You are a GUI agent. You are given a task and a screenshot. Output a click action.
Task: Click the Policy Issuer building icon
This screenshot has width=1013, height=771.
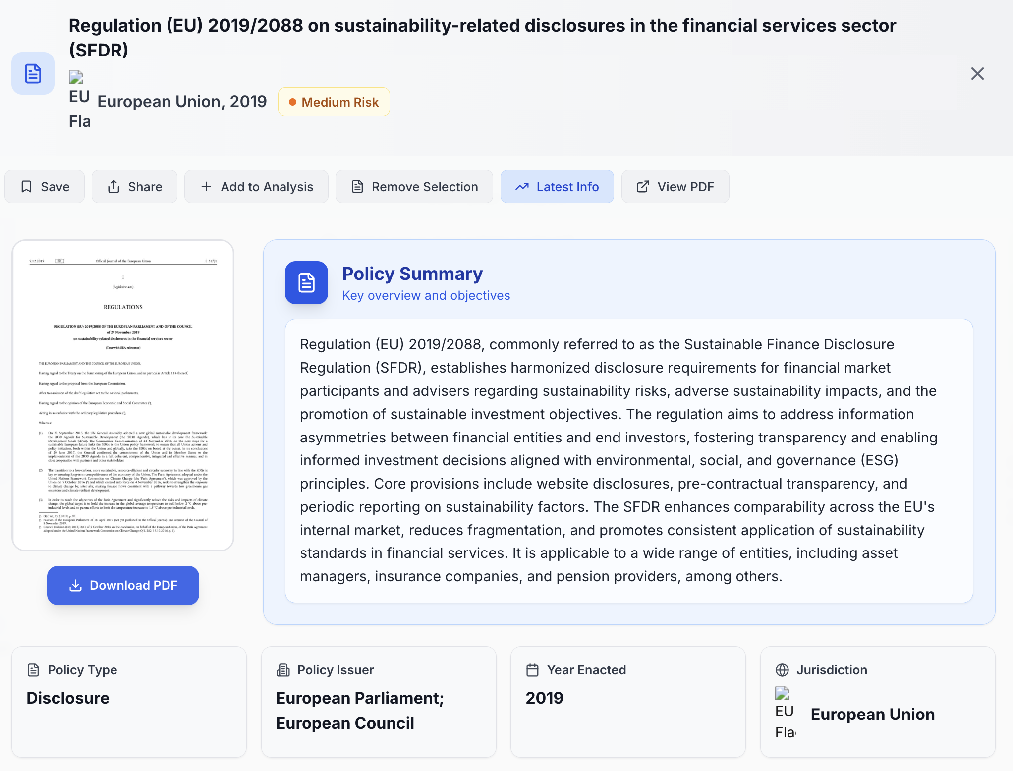283,670
